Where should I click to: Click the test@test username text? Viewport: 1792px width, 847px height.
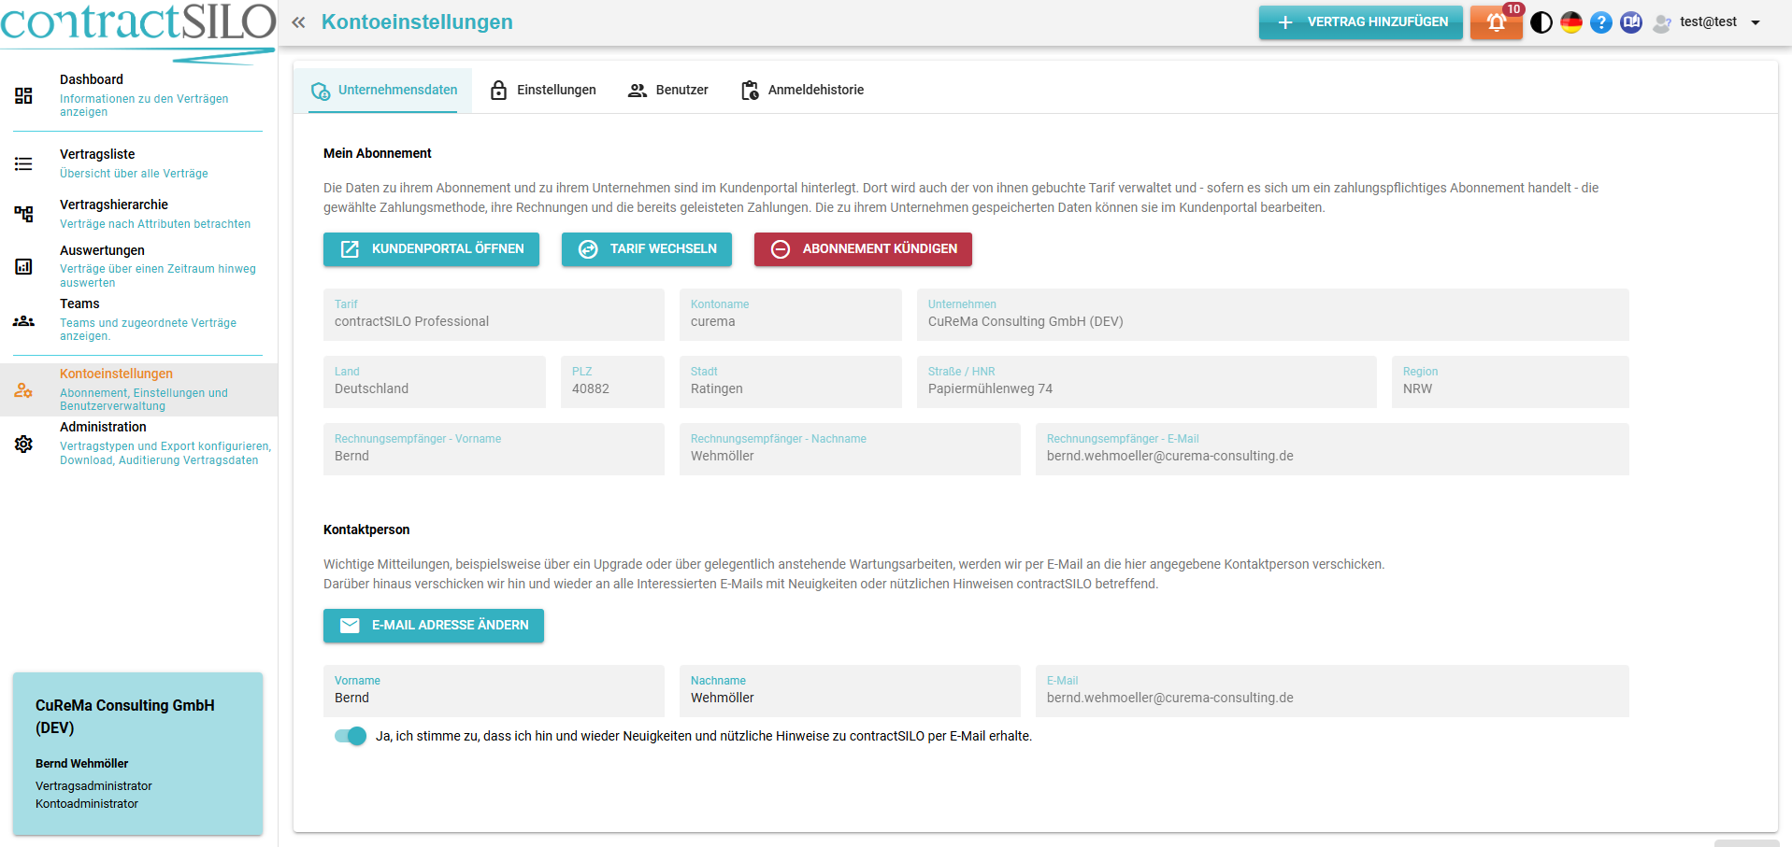1708,22
